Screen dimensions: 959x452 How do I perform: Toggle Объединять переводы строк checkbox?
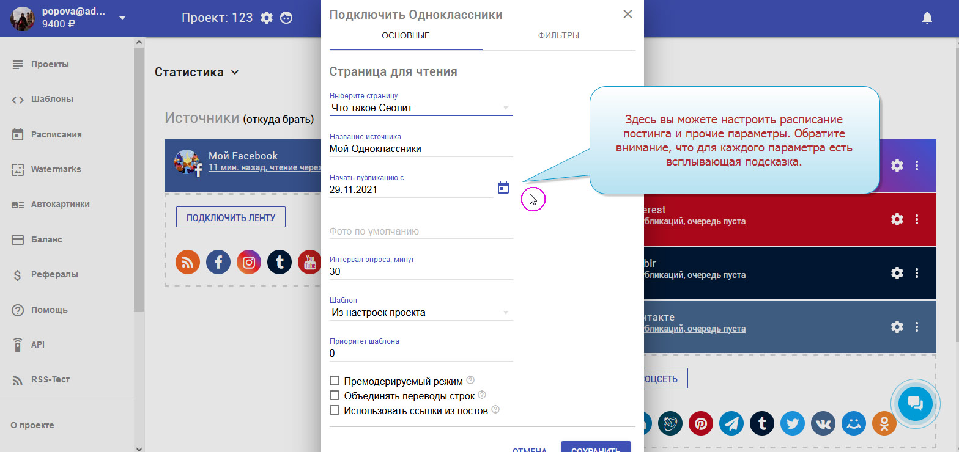click(x=335, y=396)
